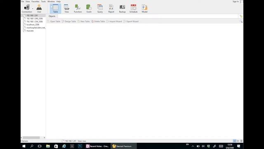Viewport: 264px width, 149px height.
Task: Show hidden system tray icons
Action: 193,146
